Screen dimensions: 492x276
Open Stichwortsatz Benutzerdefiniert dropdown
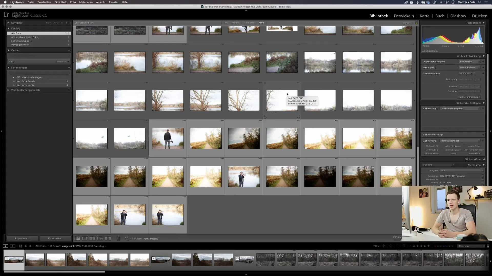460,141
